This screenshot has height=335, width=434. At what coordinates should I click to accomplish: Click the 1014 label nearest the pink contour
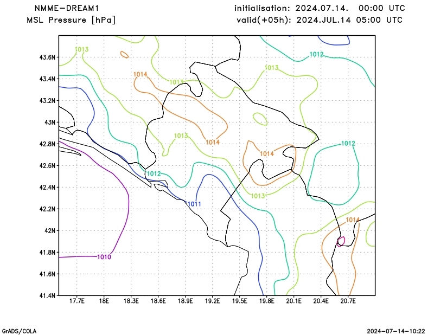tap(353, 220)
